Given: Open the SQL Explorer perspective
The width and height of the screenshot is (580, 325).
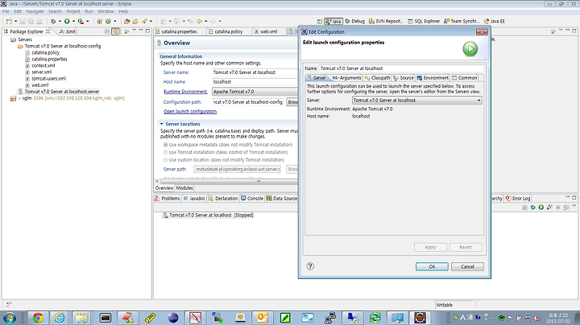Looking at the screenshot, I should (424, 22).
